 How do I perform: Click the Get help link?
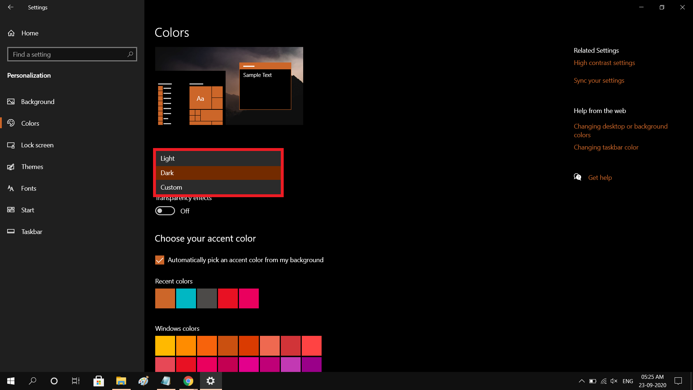click(x=600, y=177)
